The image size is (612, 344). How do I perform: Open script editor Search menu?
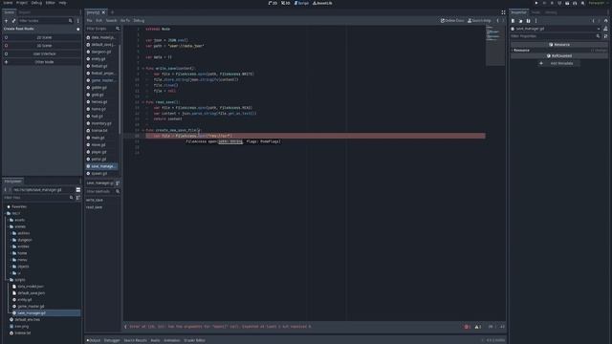111,21
